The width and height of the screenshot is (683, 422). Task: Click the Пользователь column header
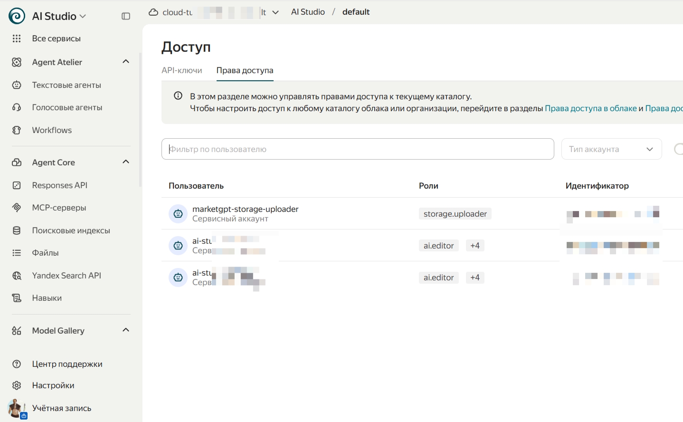coord(196,186)
